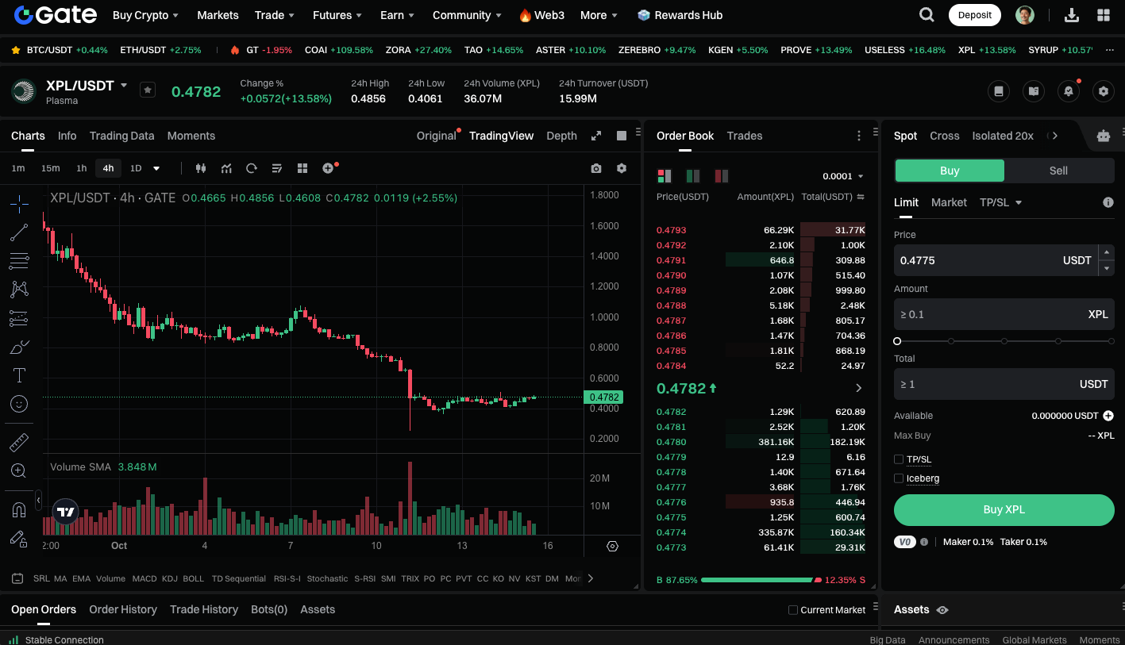Enable the Iceberg order checkbox
The image size is (1125, 645).
click(899, 478)
